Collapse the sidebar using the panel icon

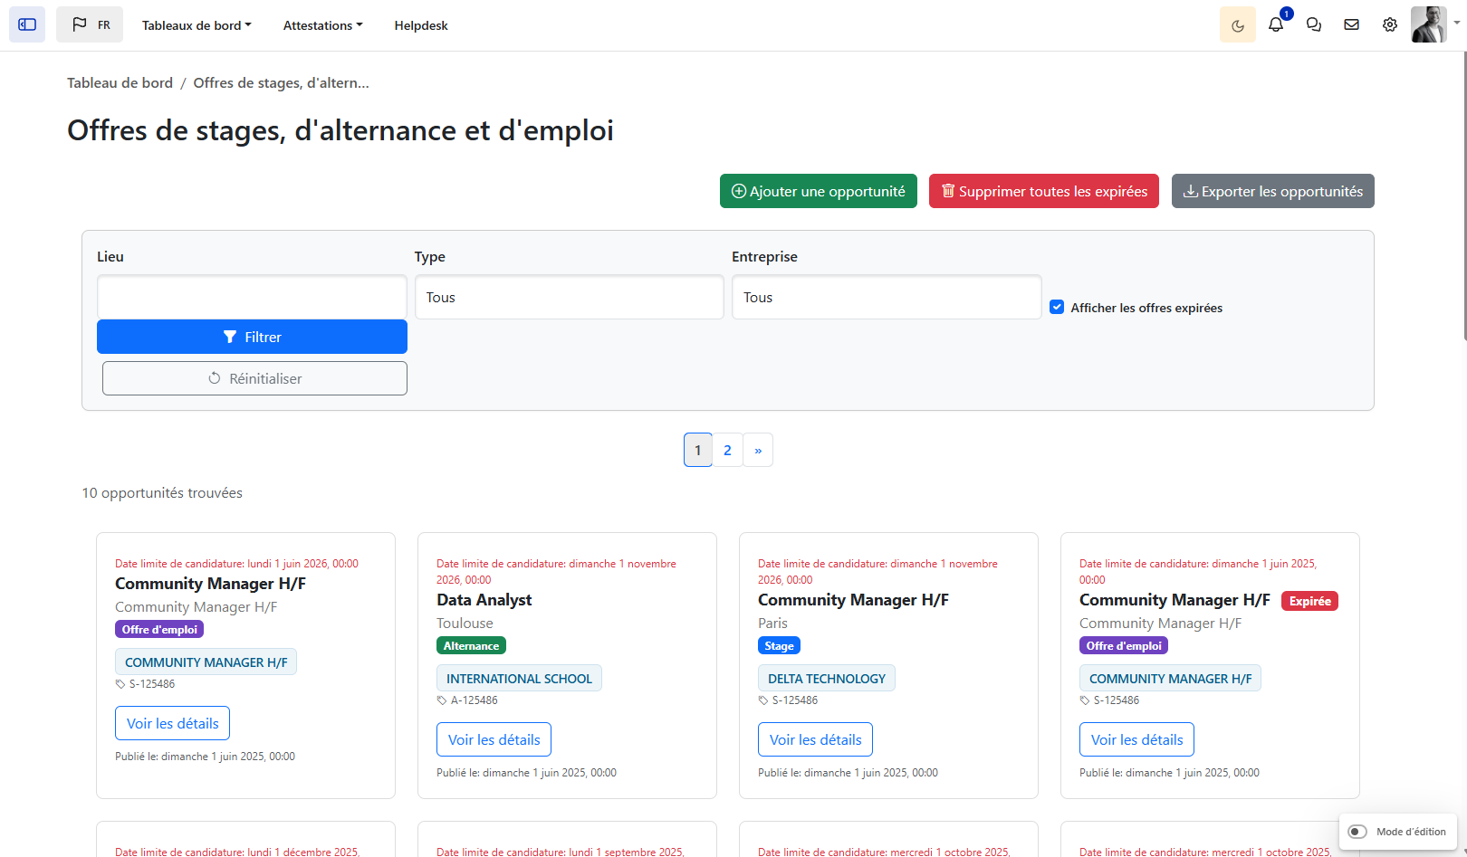pyautogui.click(x=26, y=24)
